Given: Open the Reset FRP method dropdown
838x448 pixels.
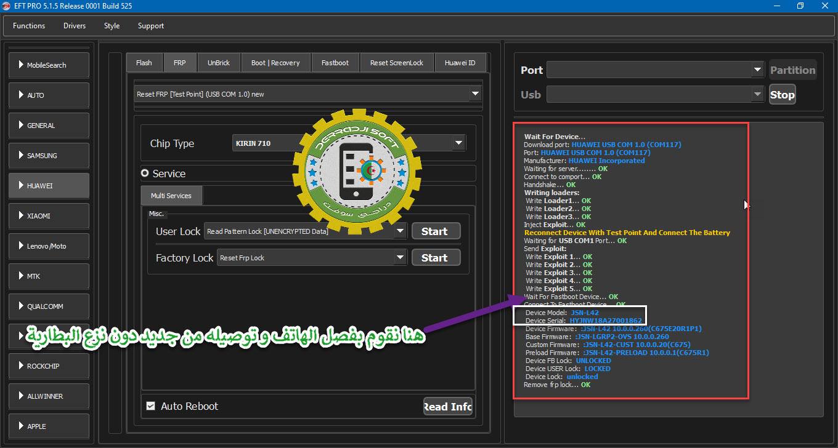Looking at the screenshot, I should (308, 94).
